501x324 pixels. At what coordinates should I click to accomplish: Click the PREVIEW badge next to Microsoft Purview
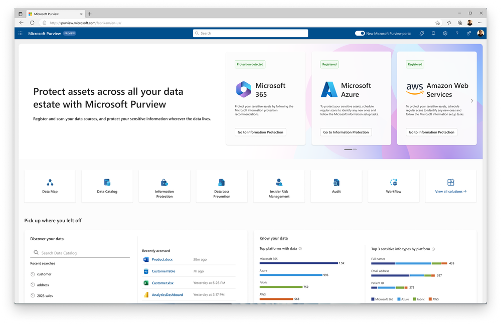[69, 33]
